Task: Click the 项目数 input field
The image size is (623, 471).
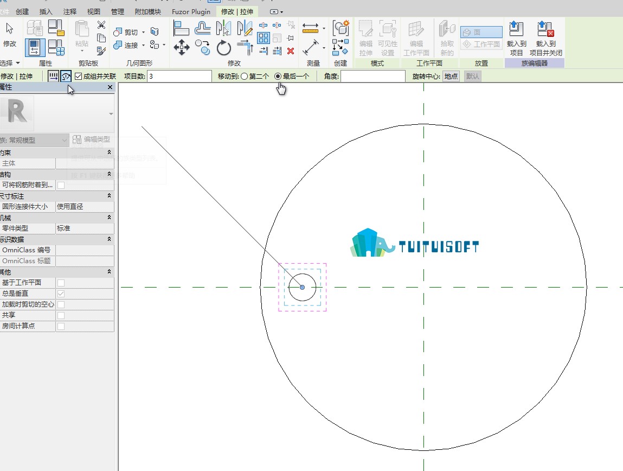Action: [x=179, y=77]
